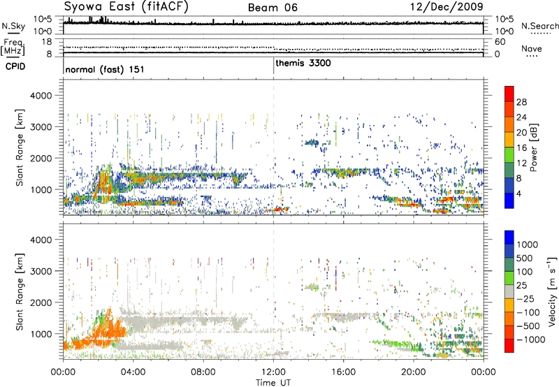Click the dashed CPID-change line in power panel
Screen dimensions: 559x387
(273, 147)
